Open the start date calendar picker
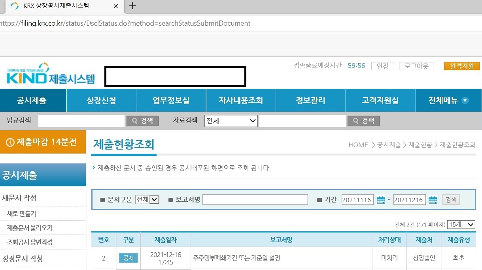 point(381,200)
